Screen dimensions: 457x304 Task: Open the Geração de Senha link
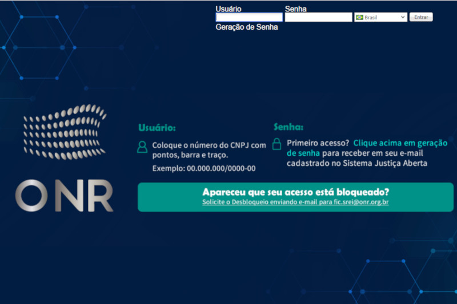[247, 27]
